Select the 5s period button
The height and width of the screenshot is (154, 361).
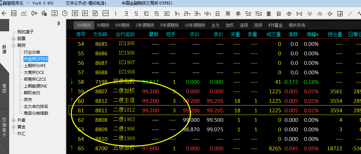click(x=248, y=14)
